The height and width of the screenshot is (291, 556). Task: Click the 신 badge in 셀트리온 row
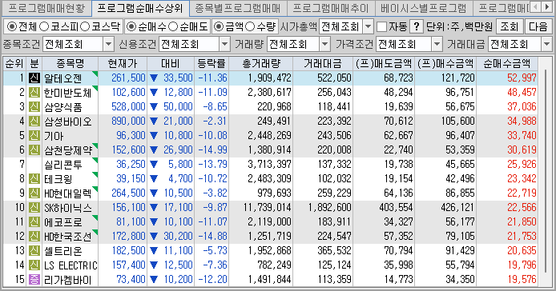(34, 251)
